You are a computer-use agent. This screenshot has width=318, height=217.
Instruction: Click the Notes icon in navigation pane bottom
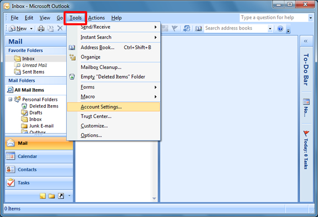click(x=43, y=196)
